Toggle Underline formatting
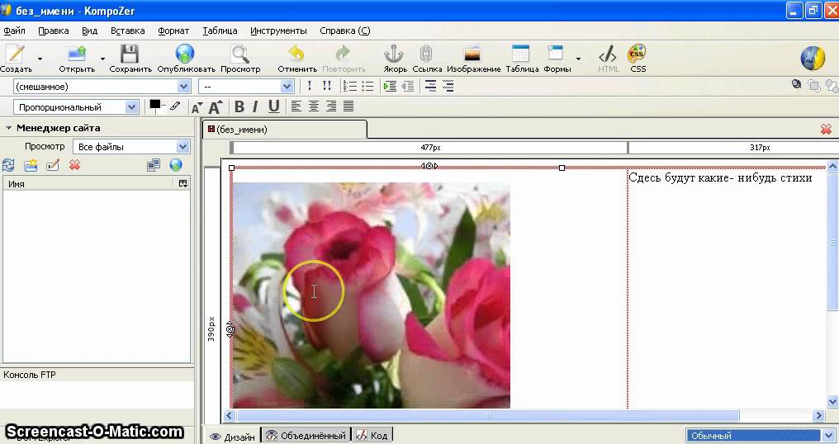 coord(273,107)
